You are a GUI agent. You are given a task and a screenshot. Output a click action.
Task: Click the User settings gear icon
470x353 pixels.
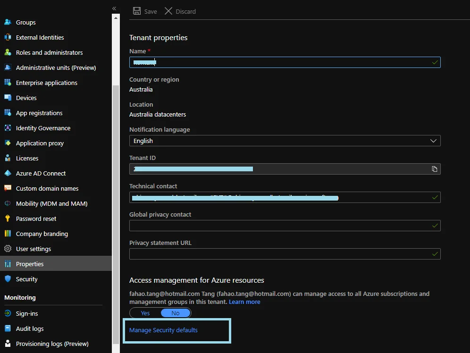tap(8, 249)
